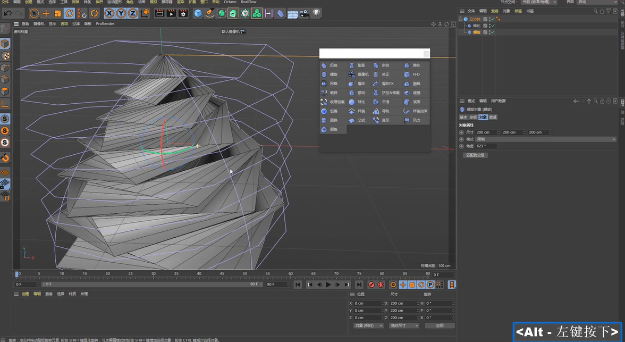Screen dimensions: 625x342
Task: Switch to 坐标 (Coord) attribute tab
Action: coord(473,118)
